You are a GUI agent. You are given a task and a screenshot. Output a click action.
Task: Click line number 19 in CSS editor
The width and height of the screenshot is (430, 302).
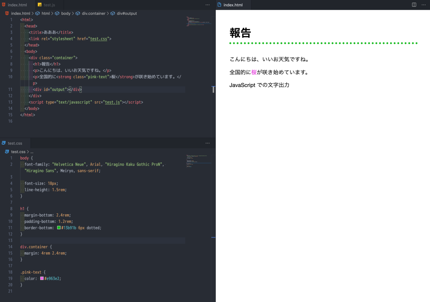point(10,279)
